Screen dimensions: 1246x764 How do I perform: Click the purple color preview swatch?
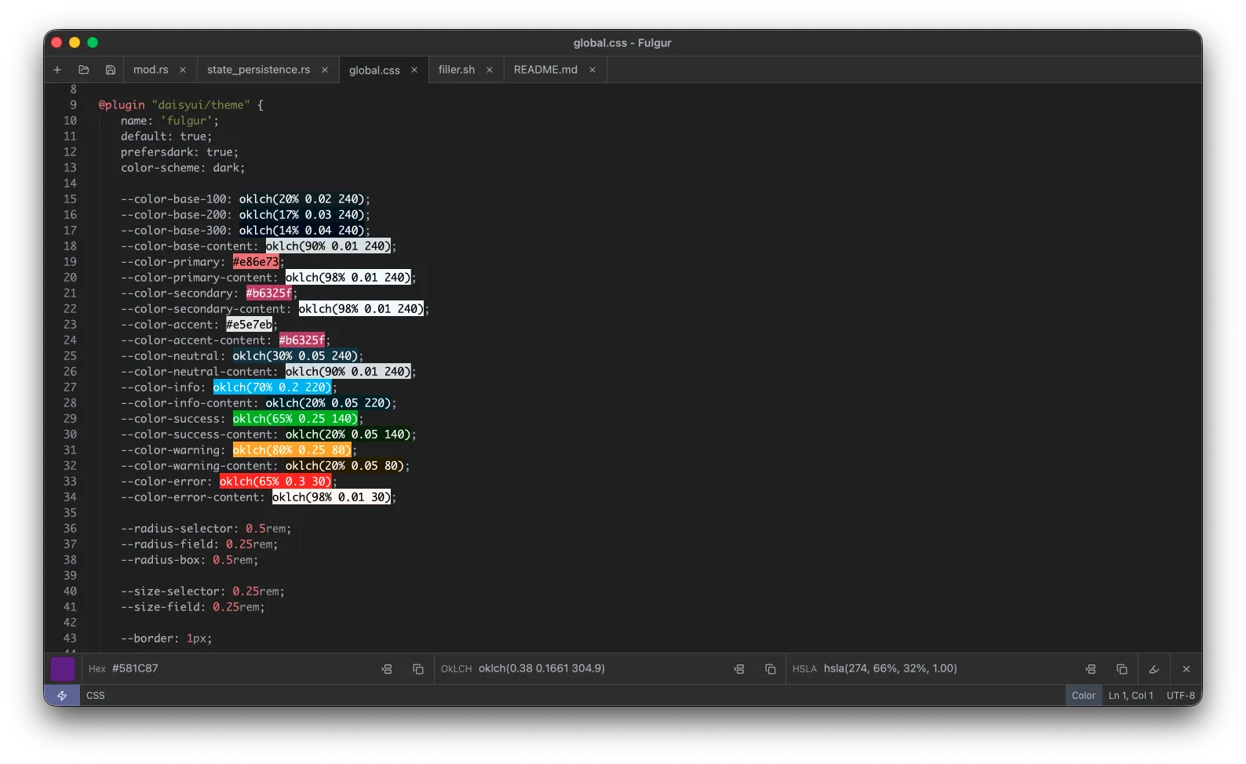click(x=63, y=669)
